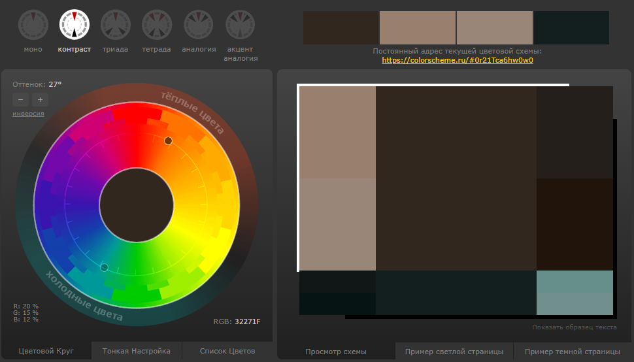Viewport: 634px width, 362px height.
Task: Open the Список Цветов tab
Action: pos(227,351)
